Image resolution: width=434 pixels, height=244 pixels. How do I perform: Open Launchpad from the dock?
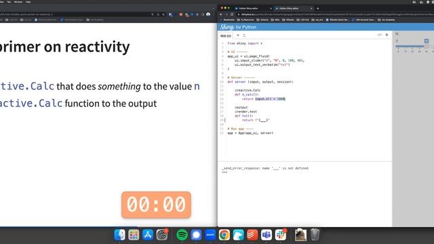pos(134,235)
